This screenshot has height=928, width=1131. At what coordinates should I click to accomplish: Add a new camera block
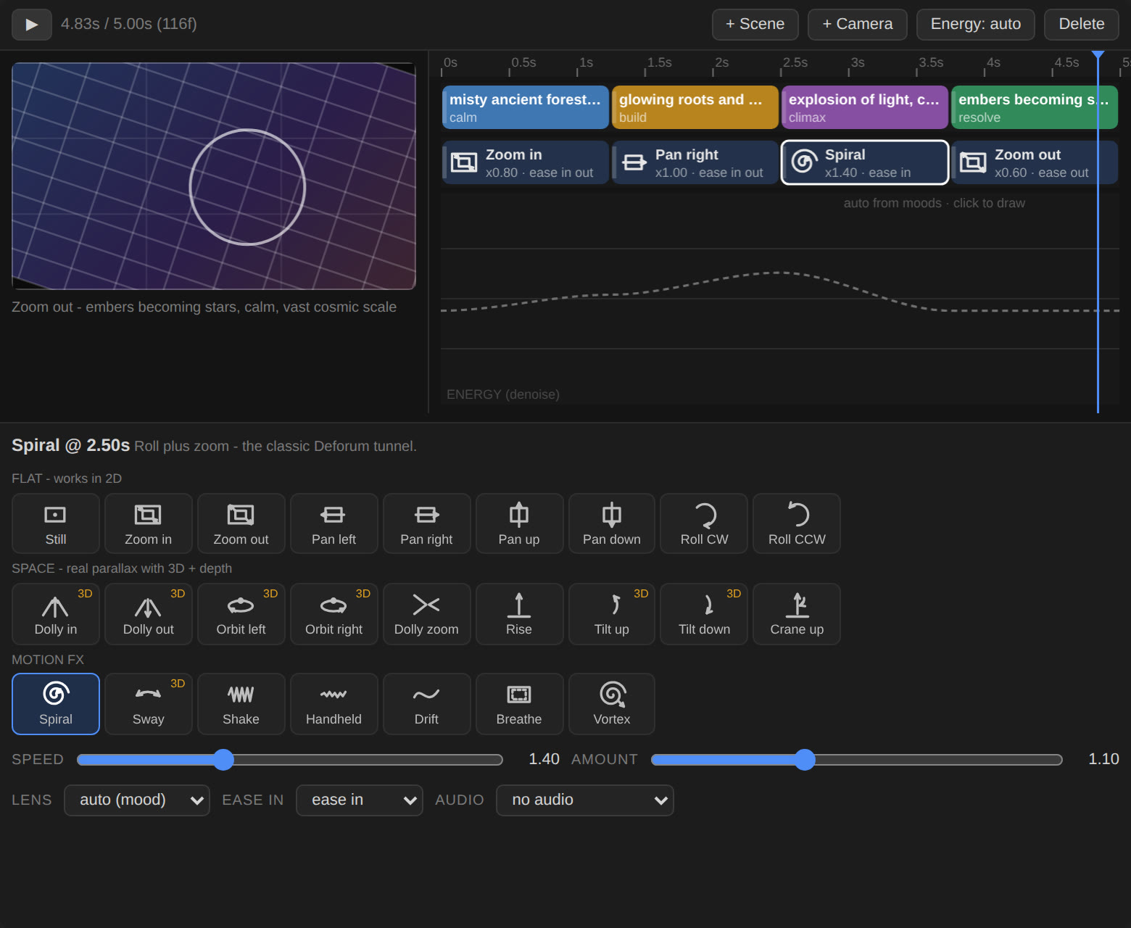coord(857,24)
